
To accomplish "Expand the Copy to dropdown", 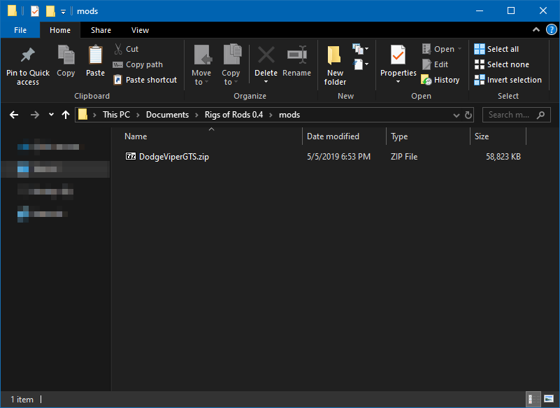I will click(x=231, y=82).
